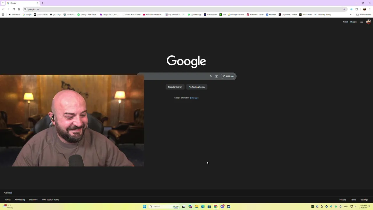Open How Search works footer link
373x210 pixels.
50,200
